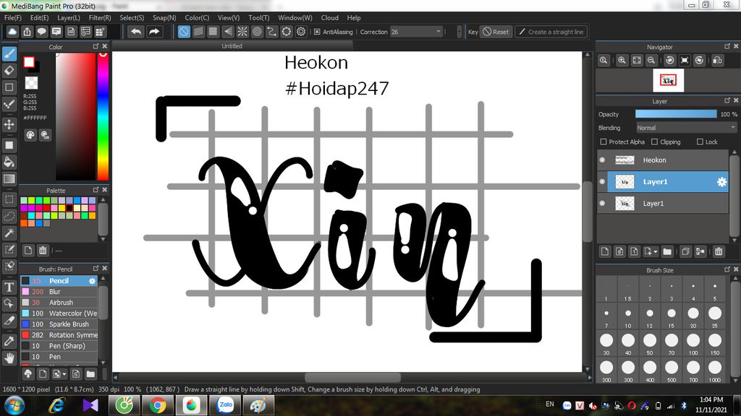This screenshot has width=741, height=416.
Task: Zoom out using Navigator zoom-out icon
Action: (x=651, y=61)
